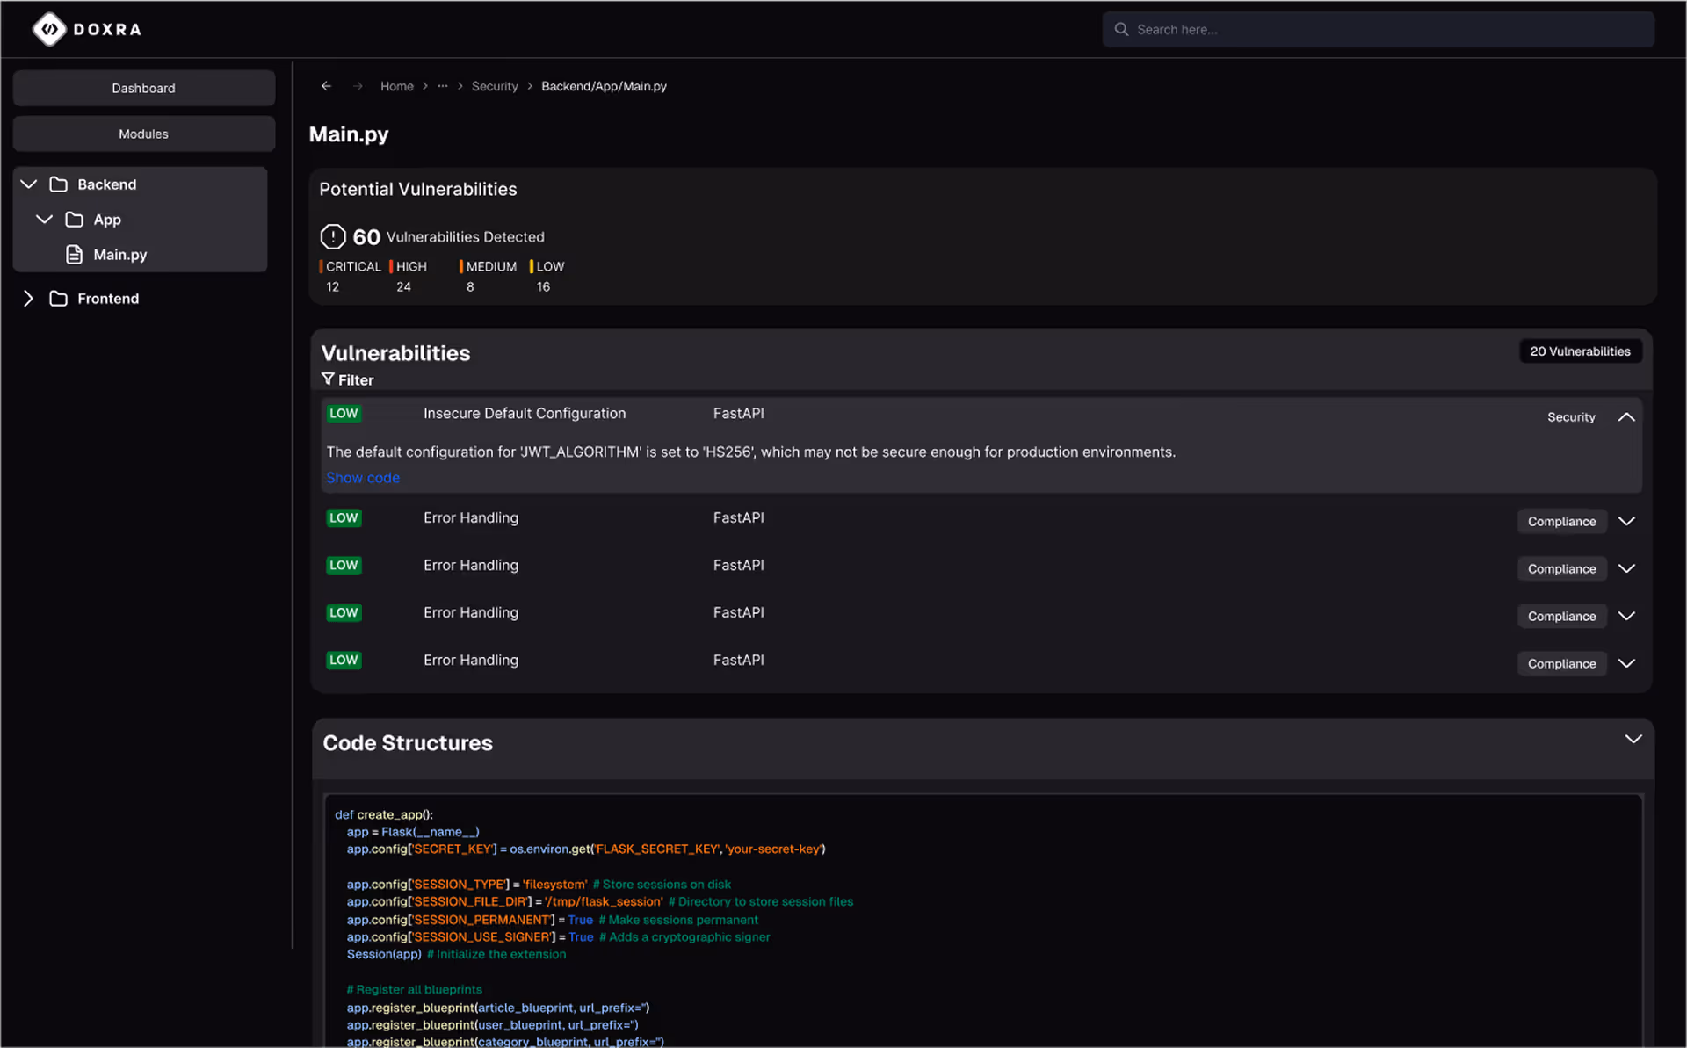Click the HIGH severity label

click(x=411, y=266)
